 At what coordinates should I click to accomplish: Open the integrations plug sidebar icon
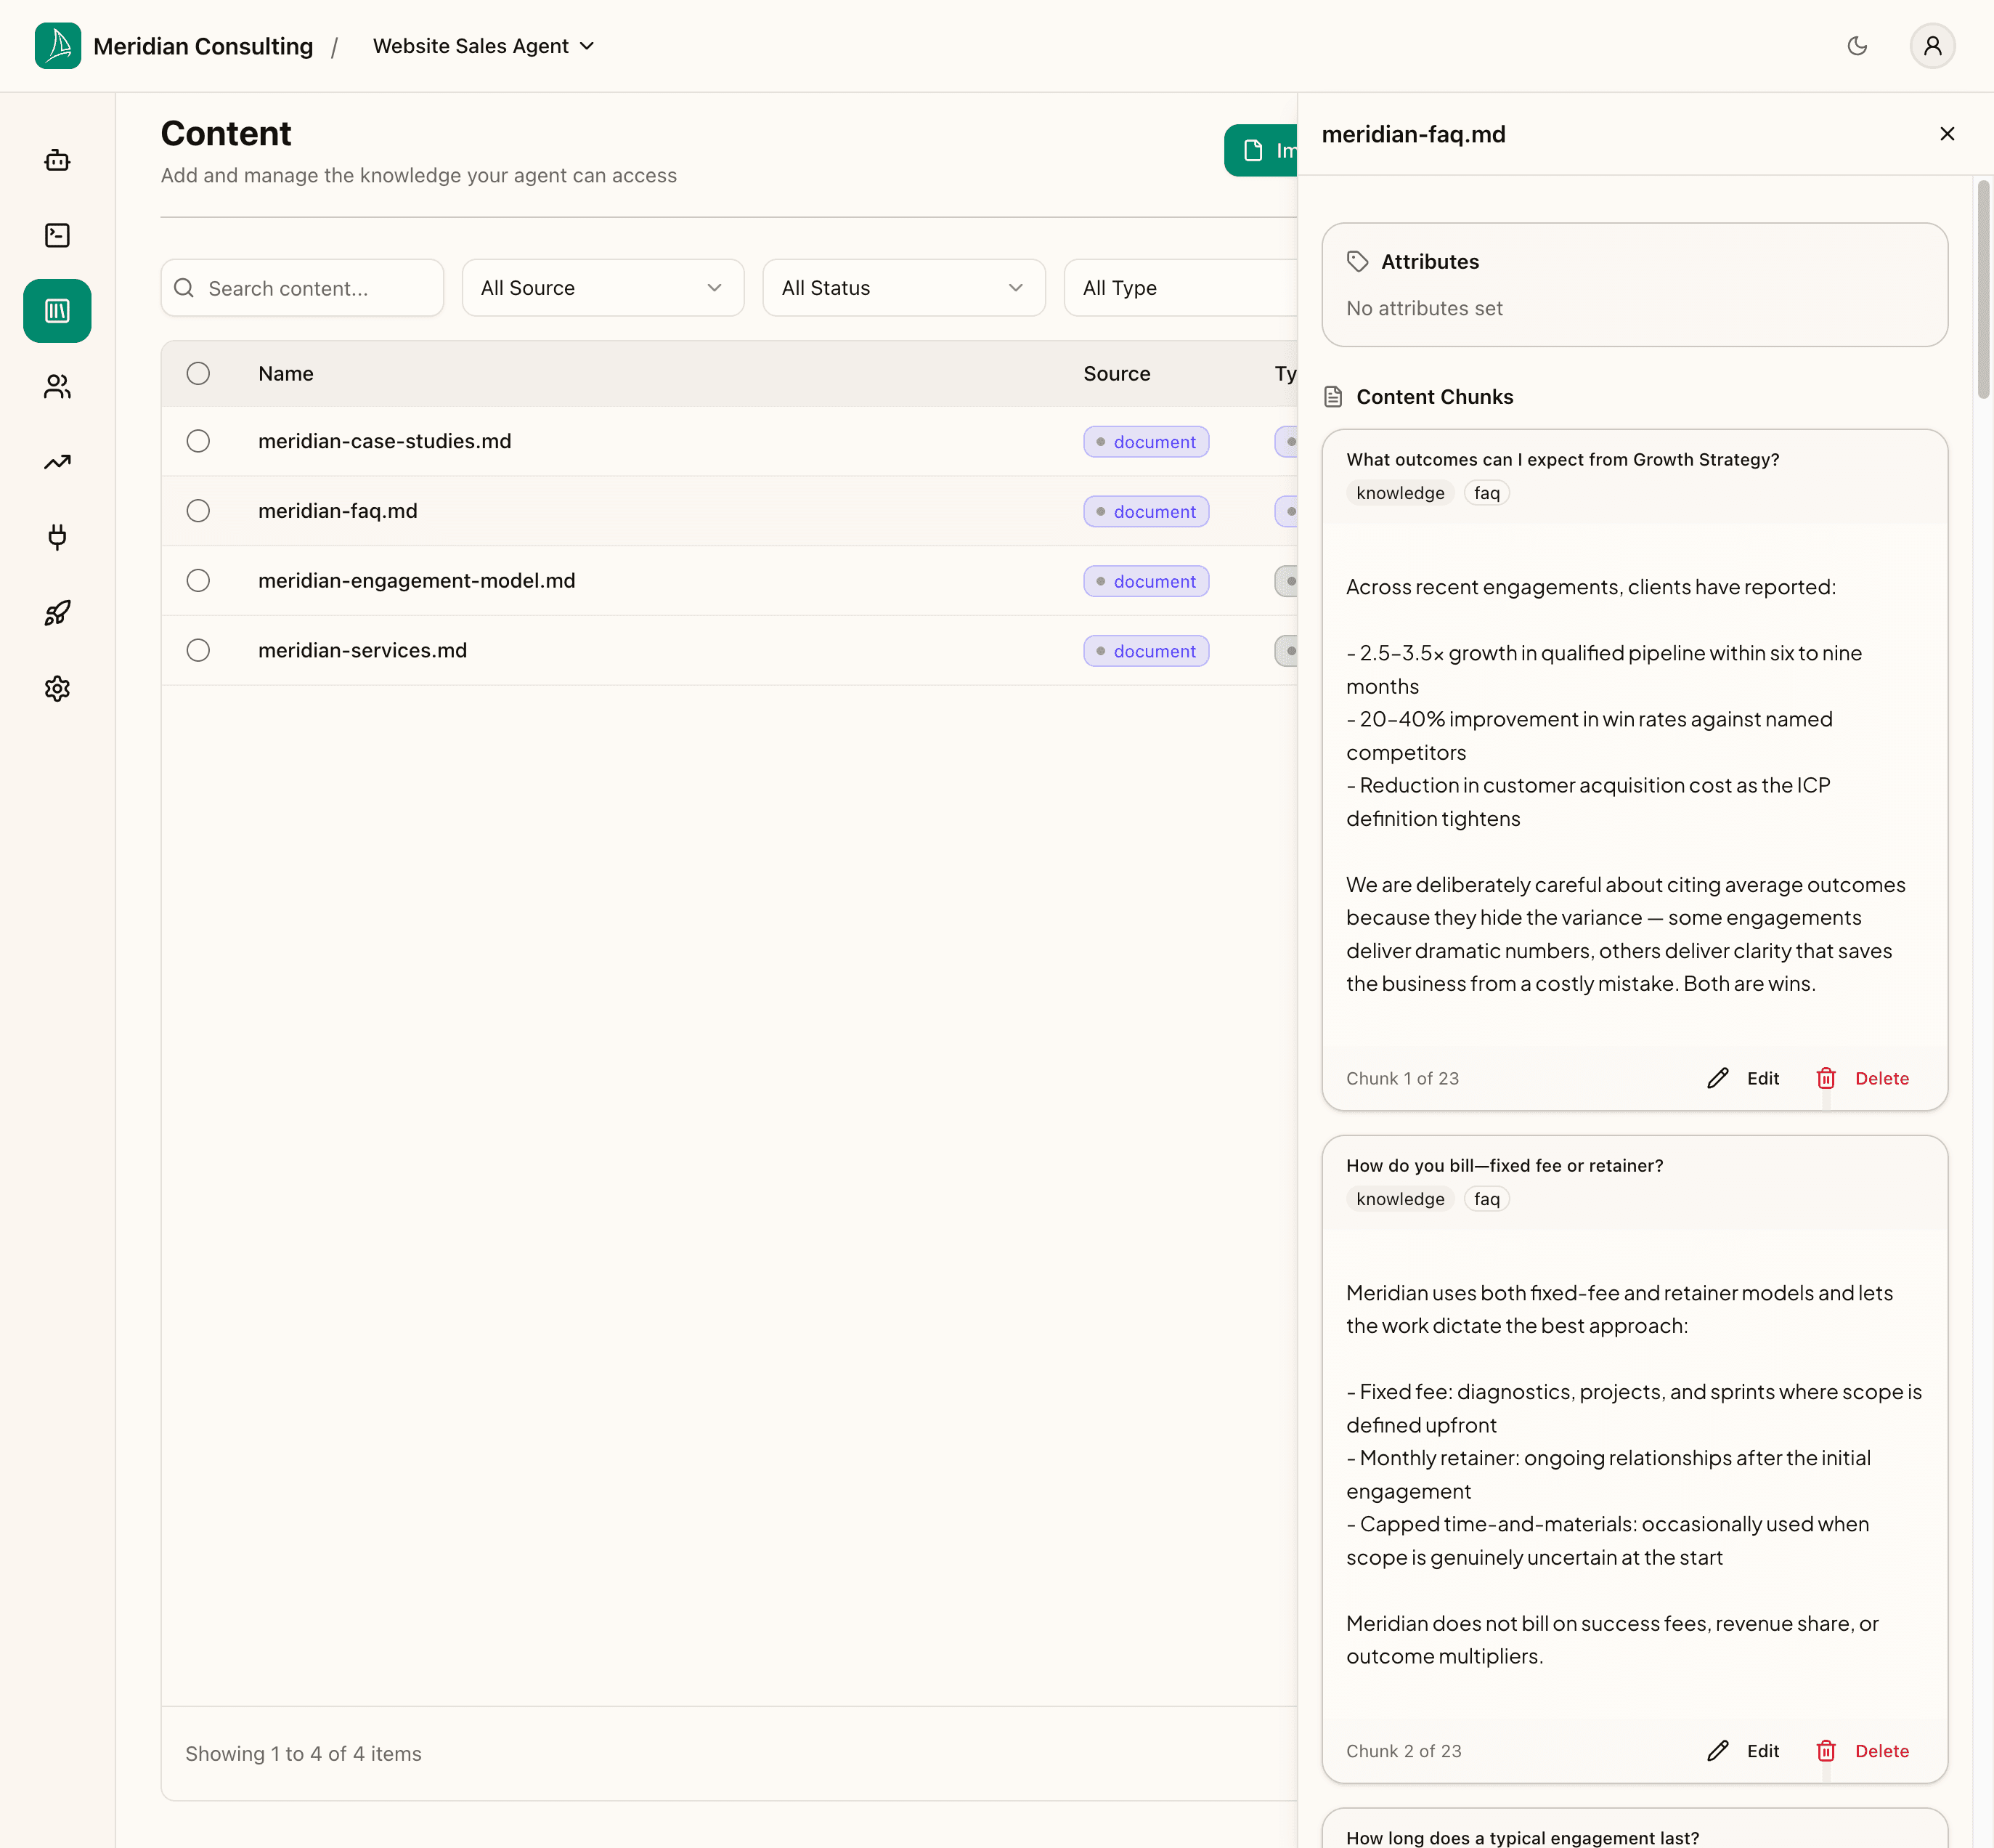pyautogui.click(x=57, y=537)
